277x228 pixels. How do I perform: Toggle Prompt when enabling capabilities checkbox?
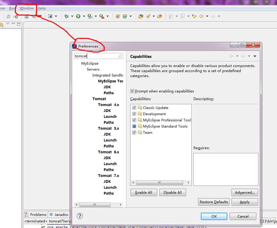pos(132,91)
